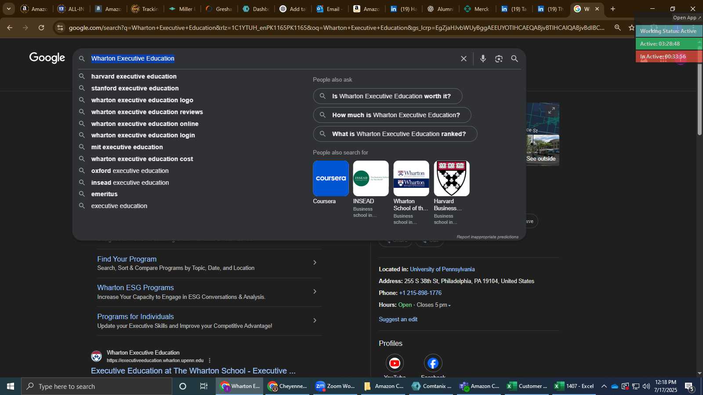Open notification center icon
703x395 pixels.
click(x=689, y=386)
